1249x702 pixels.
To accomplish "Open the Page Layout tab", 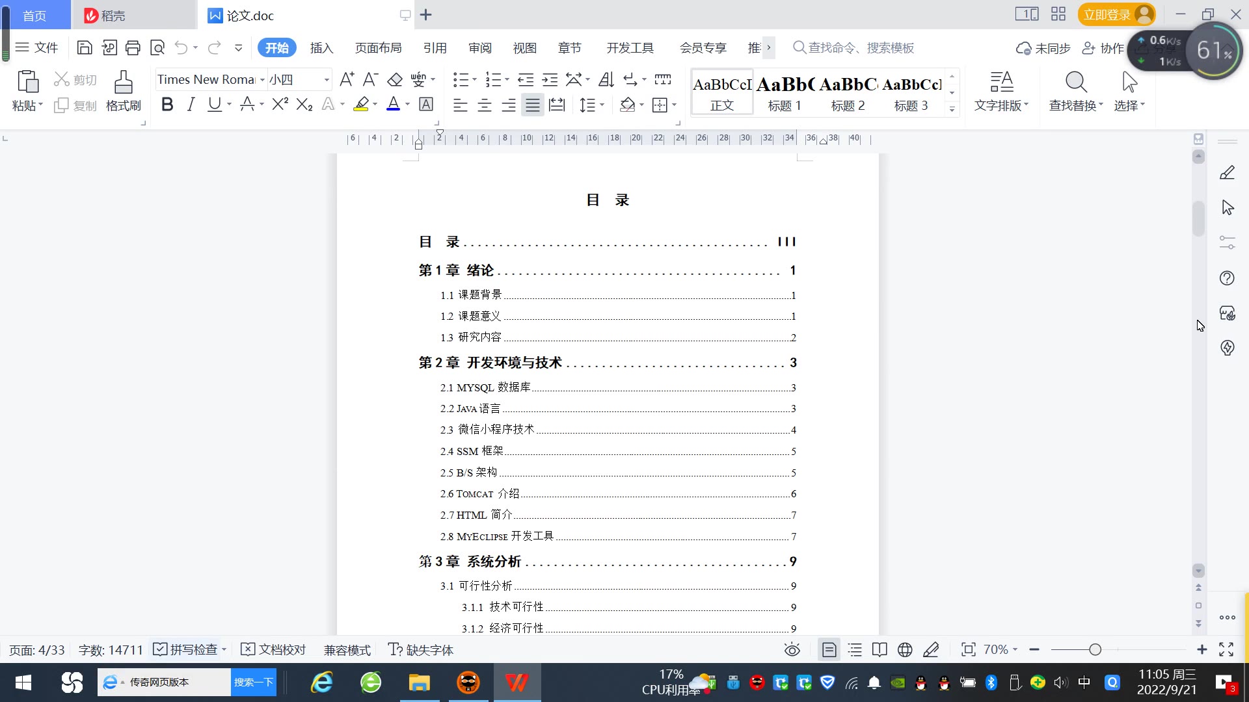I will [379, 47].
